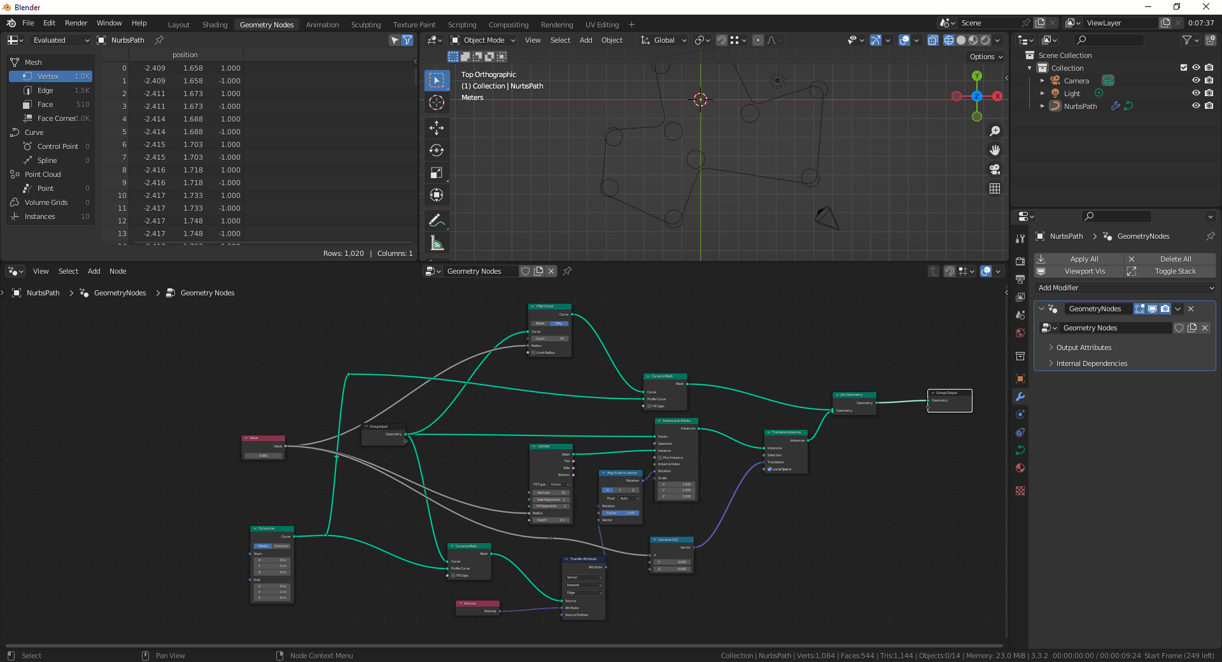The image size is (1222, 662).
Task: Toggle modifier render visibility camera button
Action: click(x=1165, y=309)
